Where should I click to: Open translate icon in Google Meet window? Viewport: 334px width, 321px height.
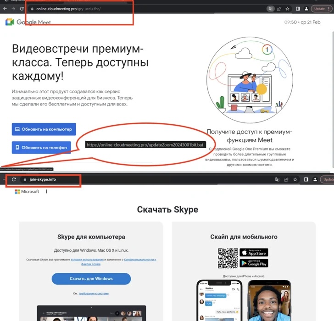pos(271,9)
